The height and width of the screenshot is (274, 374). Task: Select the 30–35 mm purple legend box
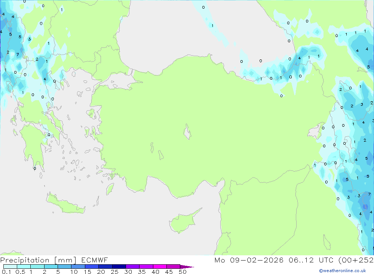(x=133, y=267)
